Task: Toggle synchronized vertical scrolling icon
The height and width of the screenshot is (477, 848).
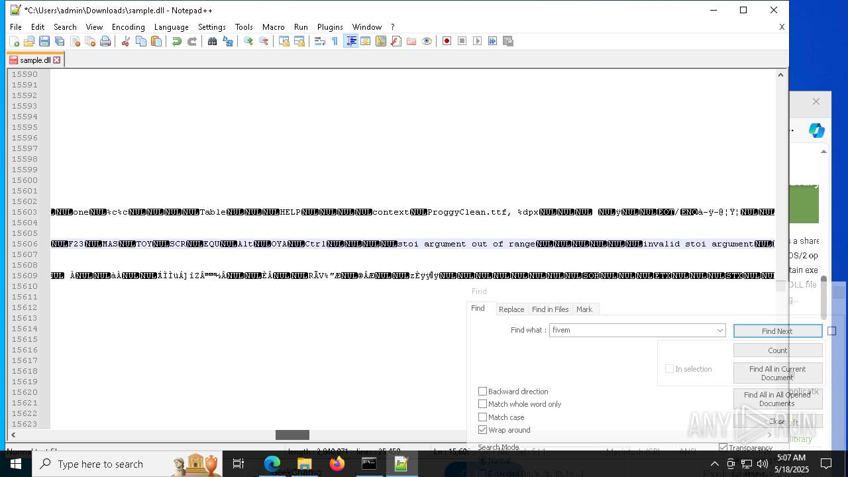Action: (x=284, y=41)
